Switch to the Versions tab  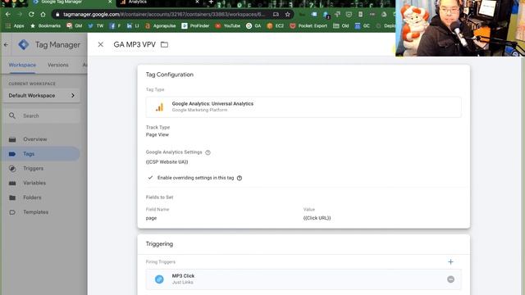[58, 65]
